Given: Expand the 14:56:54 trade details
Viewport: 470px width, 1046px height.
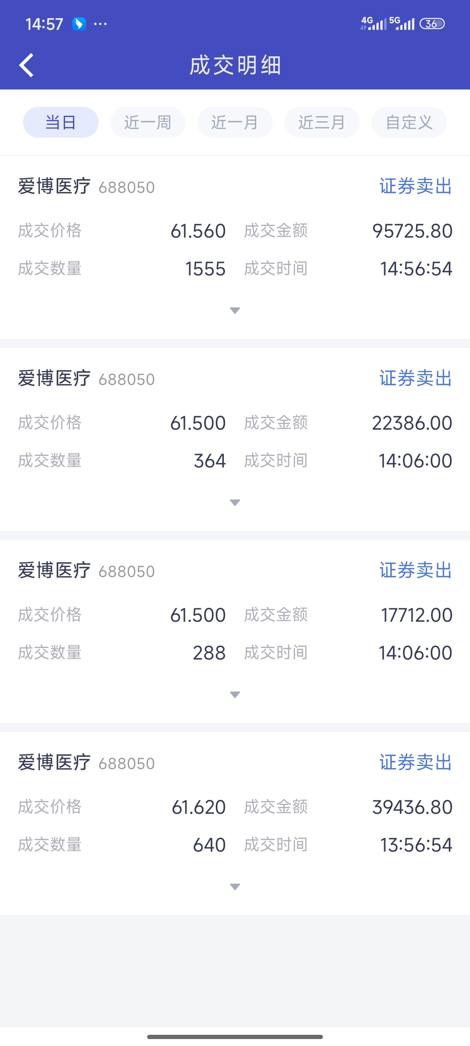Looking at the screenshot, I should click(x=235, y=310).
